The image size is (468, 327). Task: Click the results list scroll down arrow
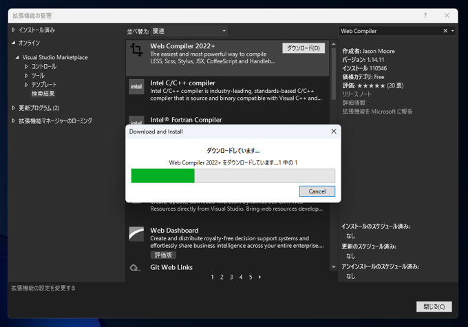334,266
